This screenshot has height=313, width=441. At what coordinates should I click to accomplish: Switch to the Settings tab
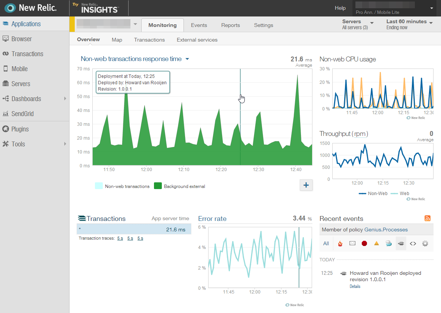pyautogui.click(x=263, y=25)
